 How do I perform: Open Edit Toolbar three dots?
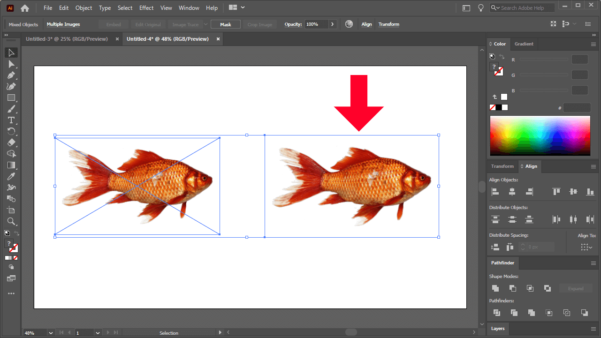[11, 293]
